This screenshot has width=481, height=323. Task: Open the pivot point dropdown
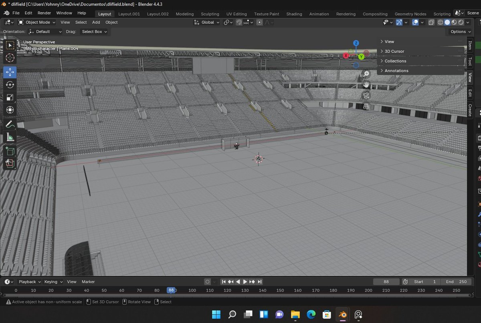228,22
